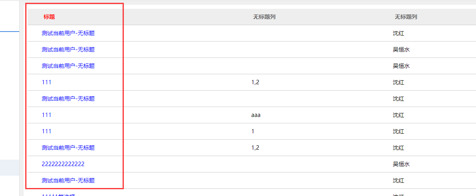Open the second row's 测试当前用户-无标题 link
Viewport: 476px width, 196px height.
point(68,49)
